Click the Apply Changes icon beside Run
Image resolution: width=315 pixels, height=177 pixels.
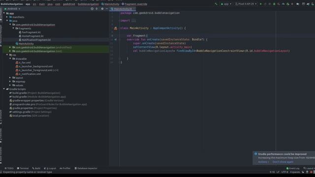pos(265,4)
